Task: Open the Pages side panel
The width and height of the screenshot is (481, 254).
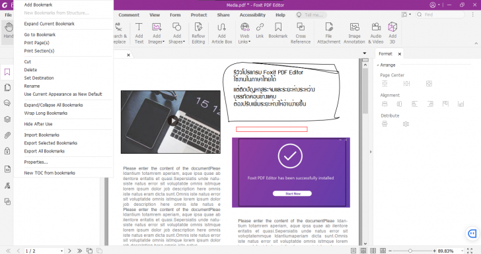Action: point(7,88)
